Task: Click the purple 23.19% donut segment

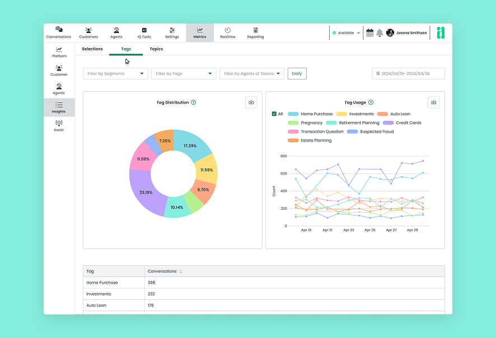Action: 146,192
